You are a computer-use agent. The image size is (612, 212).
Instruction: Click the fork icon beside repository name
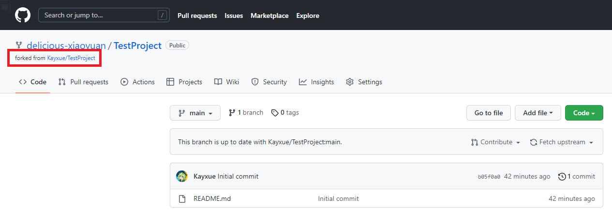click(19, 45)
